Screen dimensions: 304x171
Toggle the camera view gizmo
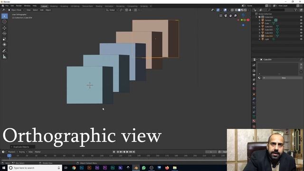tap(226, 16)
